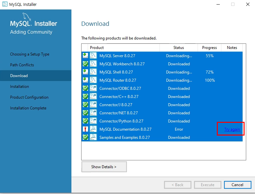Go to the Installation Complete step
The height and width of the screenshot is (194, 255).
point(28,108)
